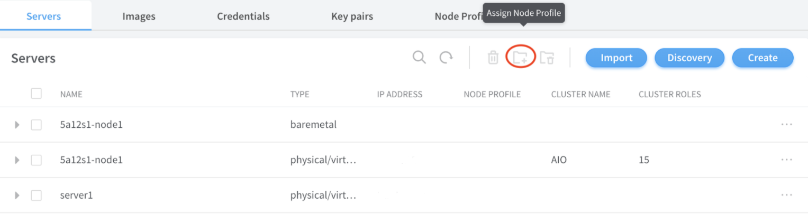This screenshot has height=223, width=808.
Task: Expand the AIO cluster 5a12s1-node1 row
Action: (17, 160)
